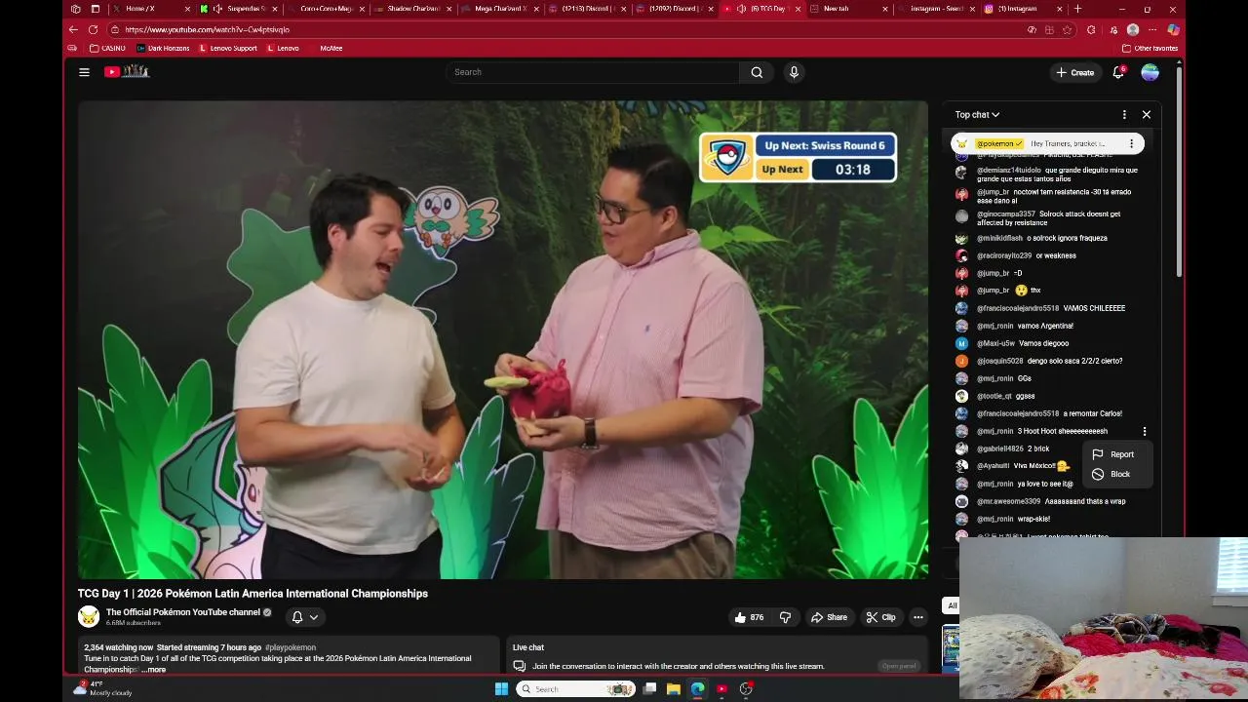The height and width of the screenshot is (702, 1248).
Task: Add page to favorites with the star icon
Action: click(x=1068, y=29)
